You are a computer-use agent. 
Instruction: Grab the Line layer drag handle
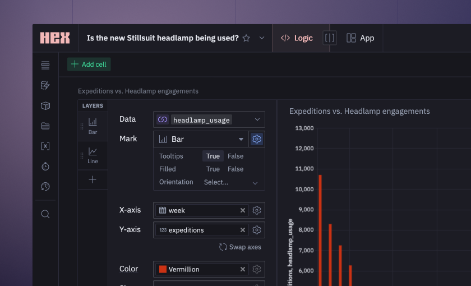82,156
